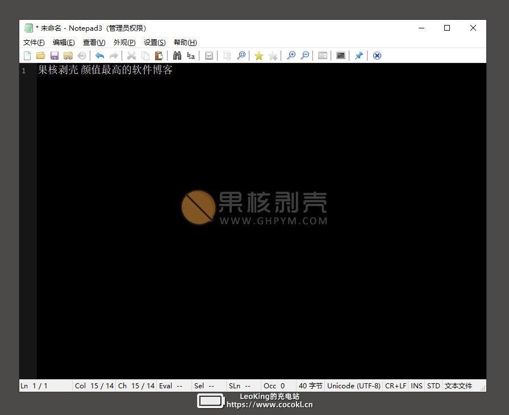Open recent file history clock icon
Viewport: 509px width, 415px height.
point(82,56)
